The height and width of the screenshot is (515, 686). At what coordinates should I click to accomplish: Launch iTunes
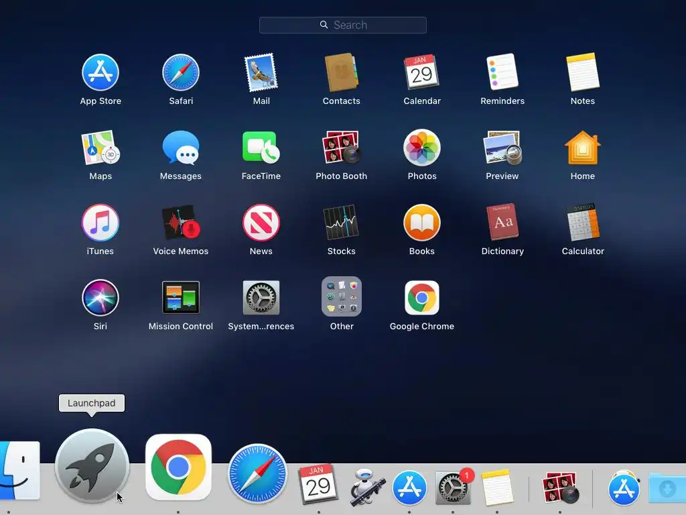[100, 223]
